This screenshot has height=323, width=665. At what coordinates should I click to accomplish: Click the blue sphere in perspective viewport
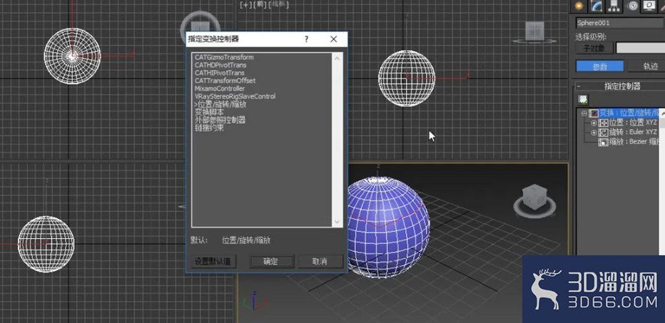(x=388, y=227)
